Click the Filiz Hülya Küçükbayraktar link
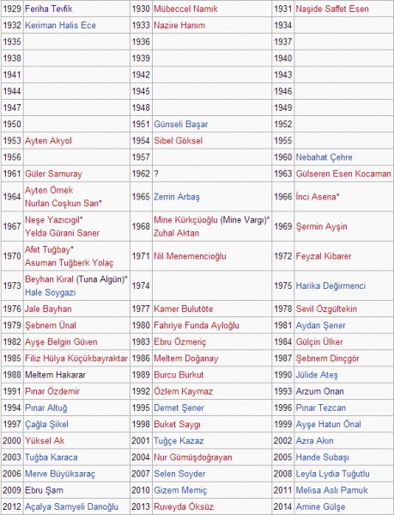The width and height of the screenshot is (394, 515). (76, 359)
